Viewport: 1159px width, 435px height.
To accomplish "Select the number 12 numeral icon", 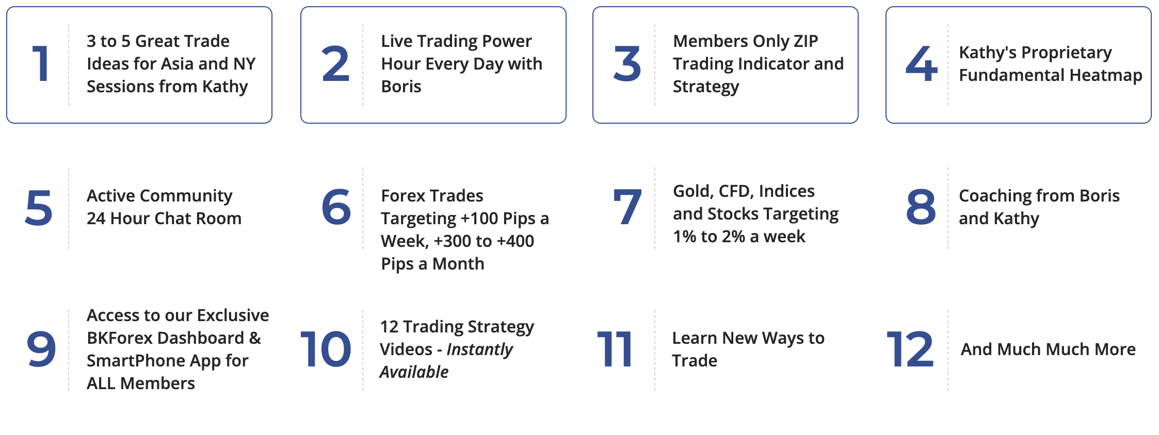I will 910,349.
